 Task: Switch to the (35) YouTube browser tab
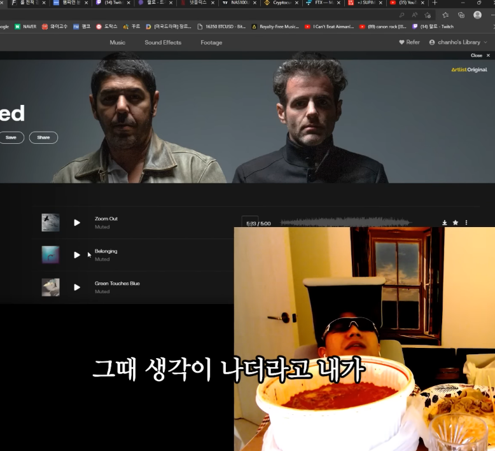click(407, 3)
